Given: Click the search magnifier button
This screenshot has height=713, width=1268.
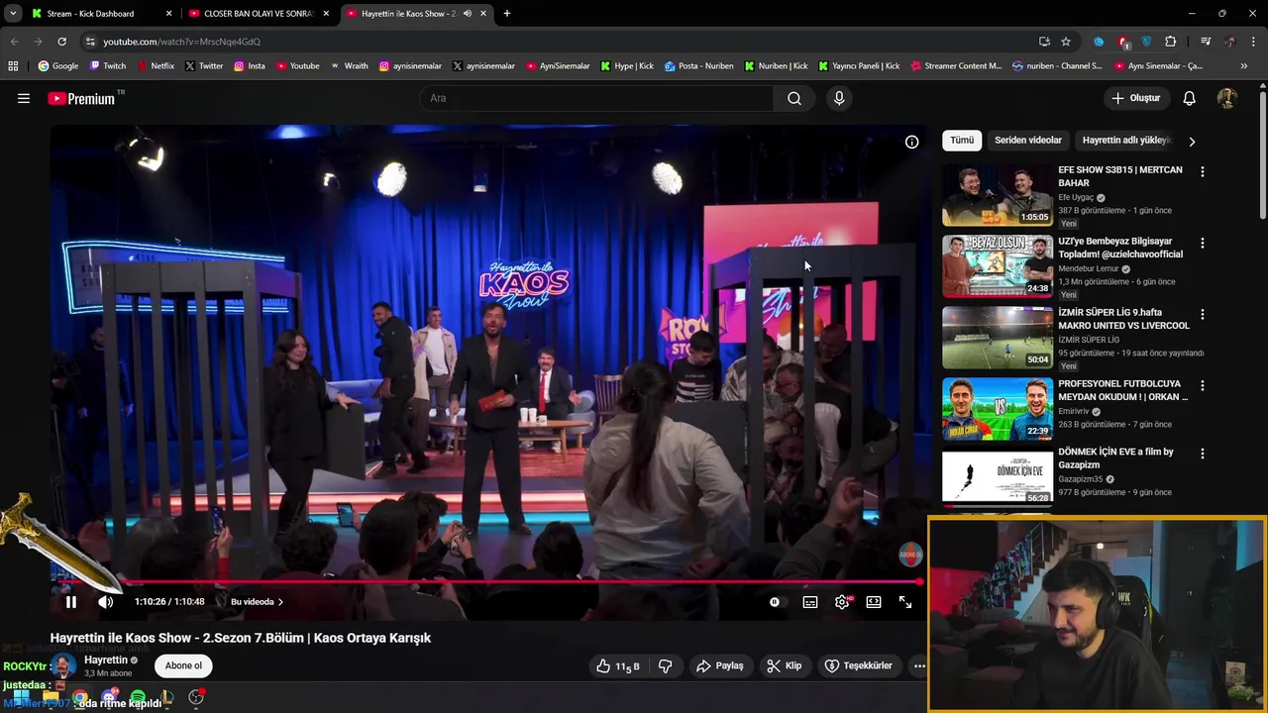Looking at the screenshot, I should (x=794, y=98).
